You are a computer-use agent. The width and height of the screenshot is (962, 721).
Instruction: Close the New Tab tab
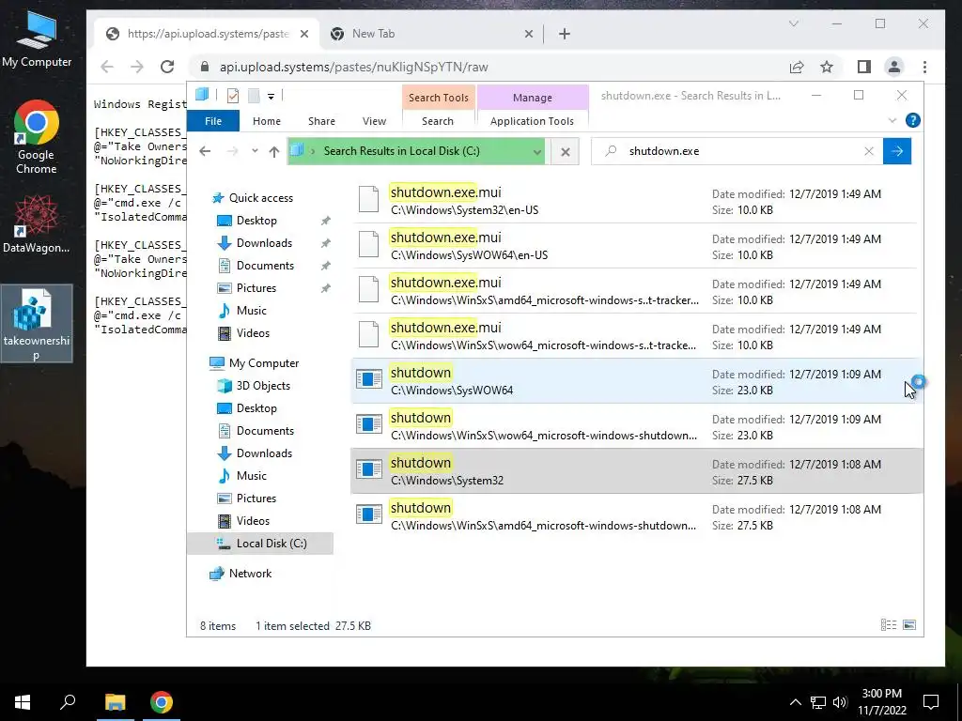[x=528, y=35]
